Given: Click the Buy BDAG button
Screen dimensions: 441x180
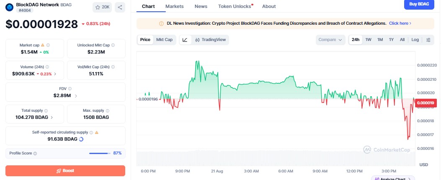Looking at the screenshot, I should tap(419, 4).
